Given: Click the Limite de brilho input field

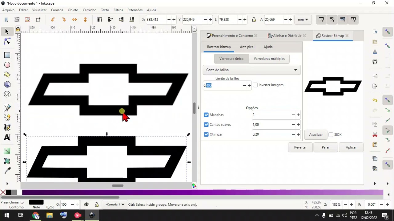Looking at the screenshot, I should pyautogui.click(x=222, y=86).
